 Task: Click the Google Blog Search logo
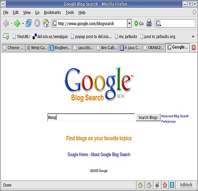[x=99, y=85]
